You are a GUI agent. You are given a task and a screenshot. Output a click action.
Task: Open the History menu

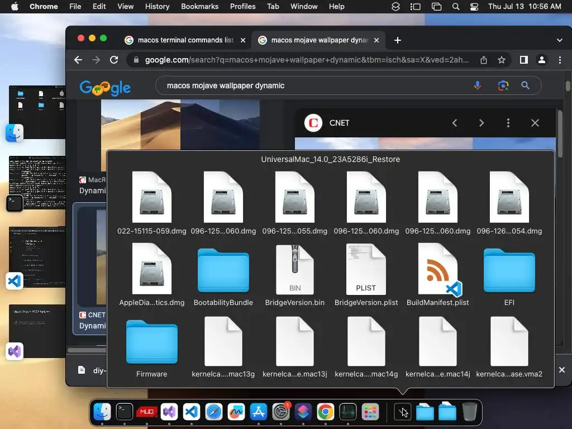157,7
